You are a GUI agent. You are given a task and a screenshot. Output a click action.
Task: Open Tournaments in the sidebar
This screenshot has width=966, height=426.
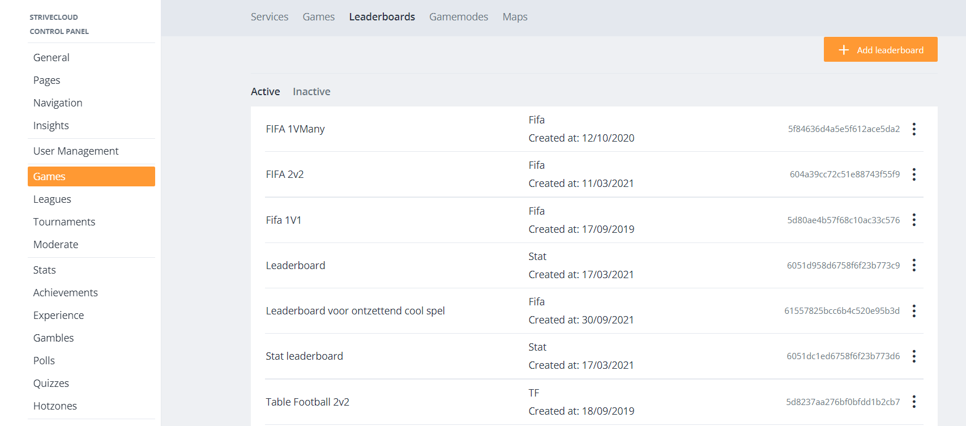64,222
